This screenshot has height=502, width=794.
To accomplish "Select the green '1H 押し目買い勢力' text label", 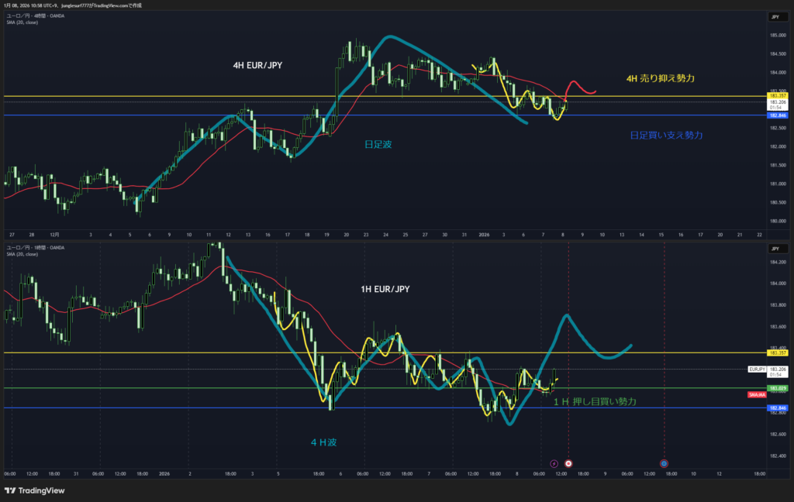I will tap(595, 401).
